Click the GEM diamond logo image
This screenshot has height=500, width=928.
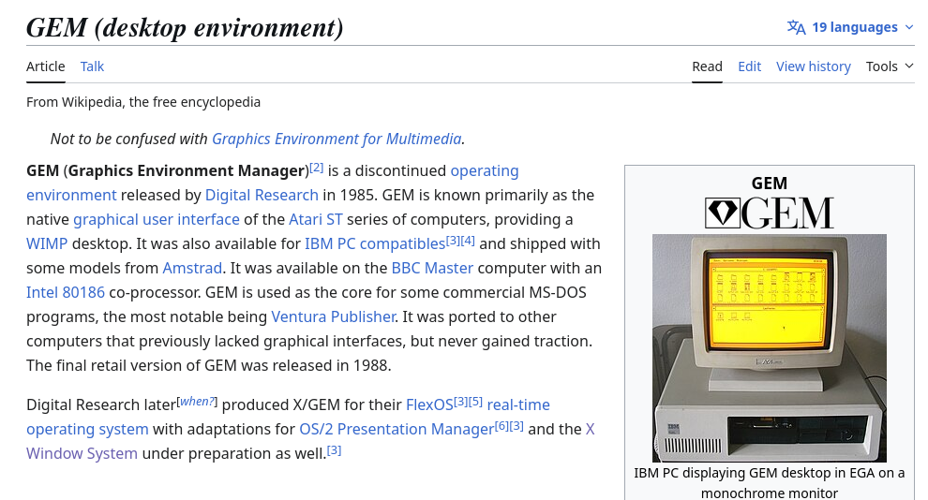769,213
